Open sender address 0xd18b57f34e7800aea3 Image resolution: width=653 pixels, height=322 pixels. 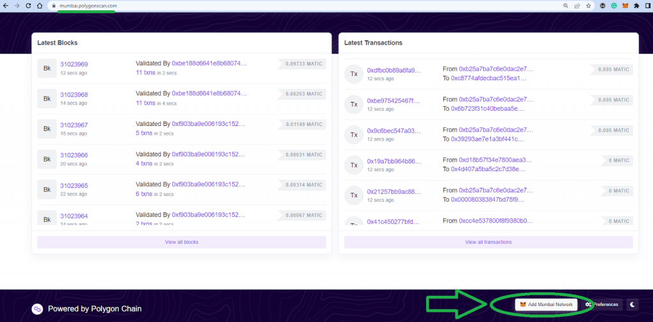[x=495, y=160]
